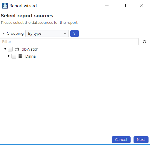
Task: Click the Cancel button
Action: coord(121,140)
